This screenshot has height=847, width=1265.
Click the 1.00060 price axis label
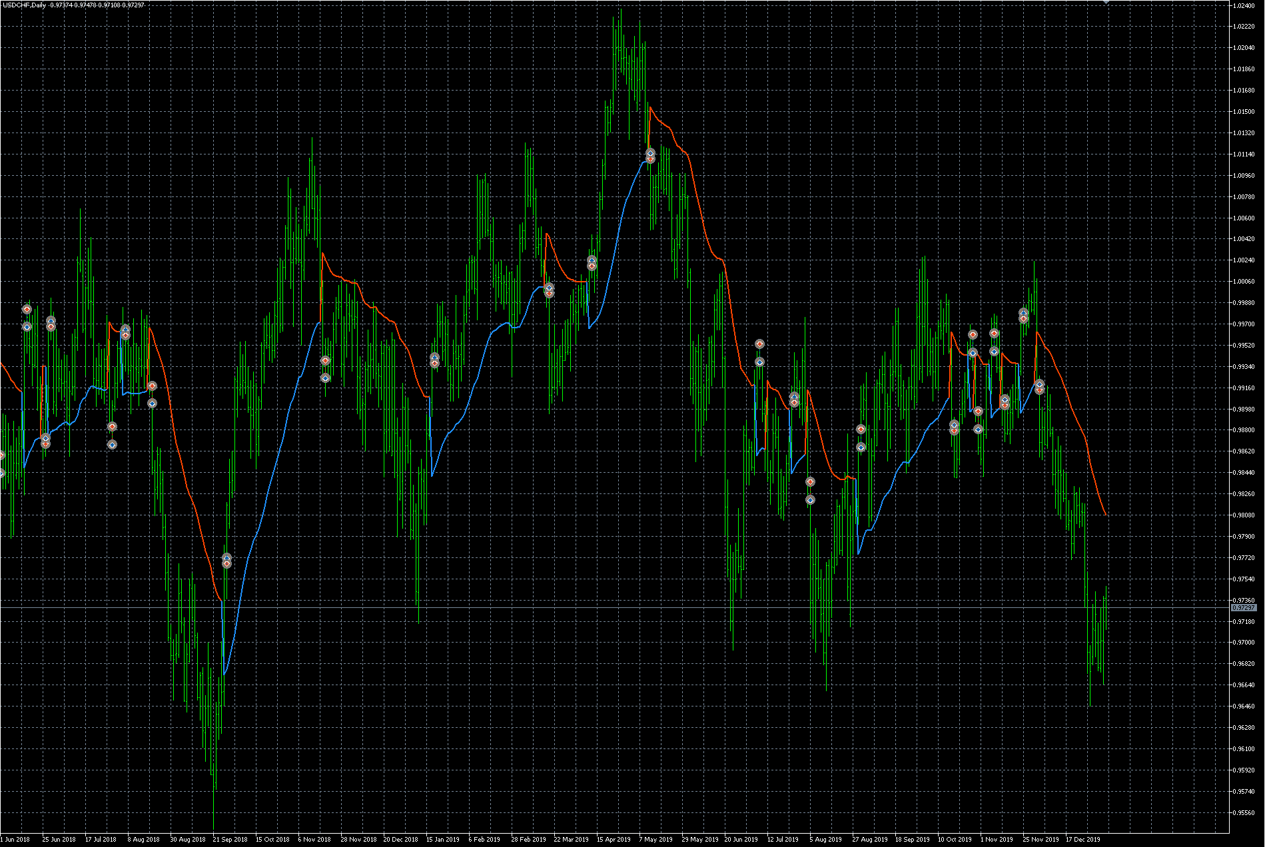click(1244, 282)
